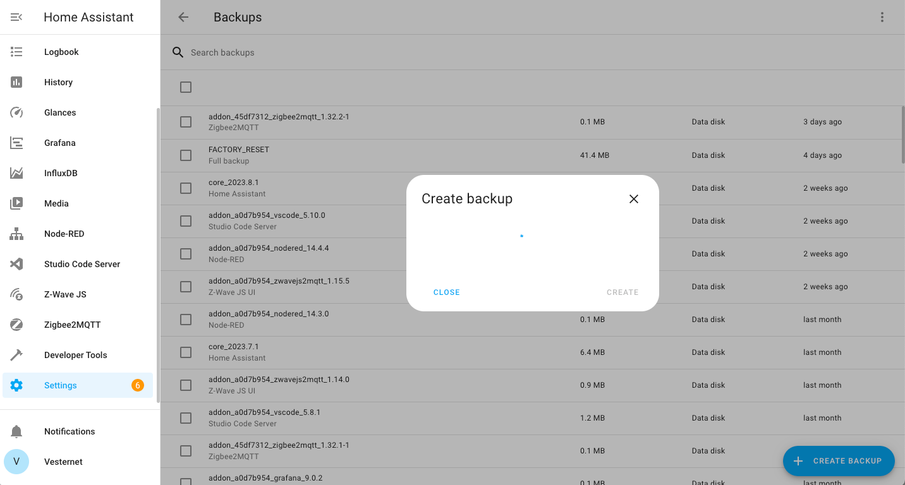Click the Node-RED sitemap icon
Viewport: 905px width, 485px height.
point(16,234)
